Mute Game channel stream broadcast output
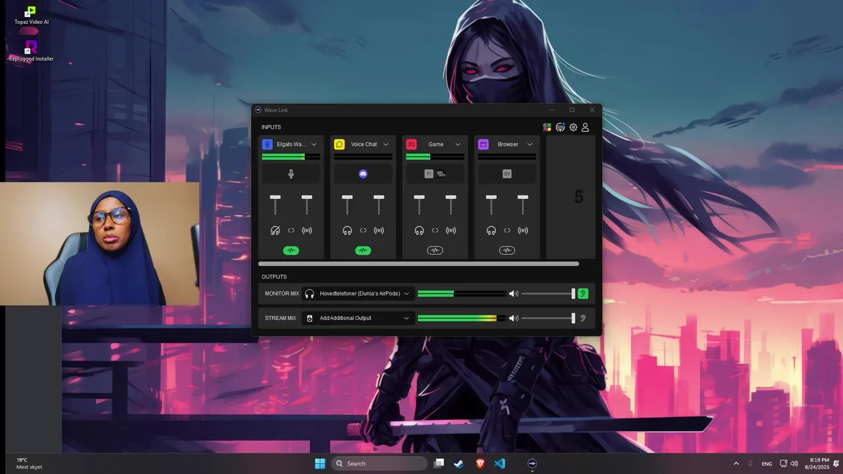The image size is (843, 474). pyautogui.click(x=450, y=230)
